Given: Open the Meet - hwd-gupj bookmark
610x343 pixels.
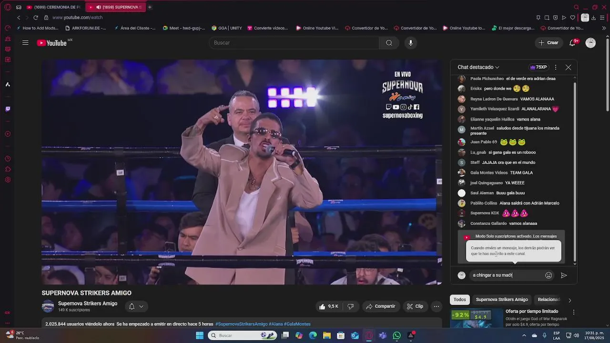Looking at the screenshot, I should pos(184,28).
